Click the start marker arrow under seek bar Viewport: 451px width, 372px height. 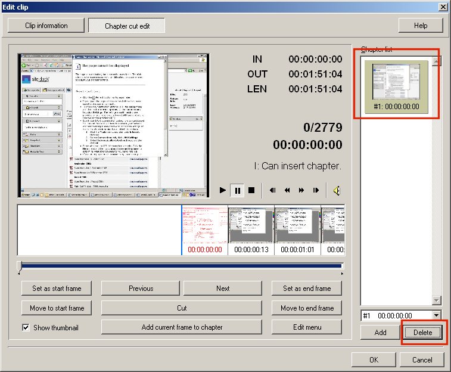[x=18, y=274]
